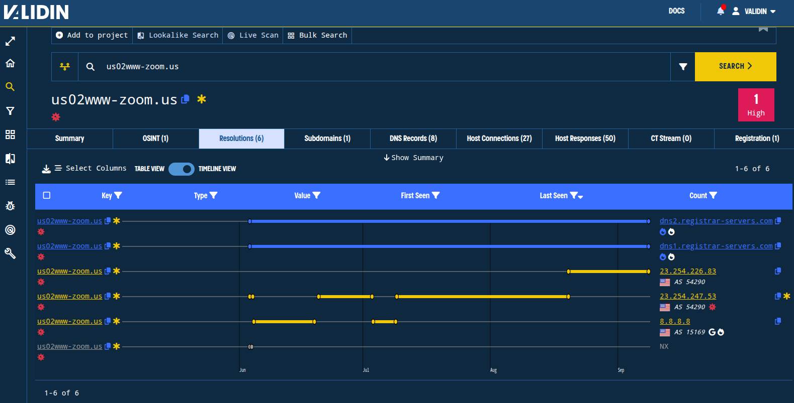Screen dimensions: 794x403
Task: Open the DOCS link
Action: 676,11
